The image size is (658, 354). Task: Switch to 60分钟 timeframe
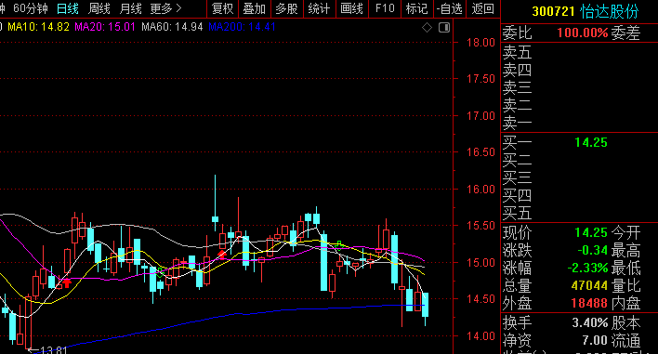[x=31, y=8]
